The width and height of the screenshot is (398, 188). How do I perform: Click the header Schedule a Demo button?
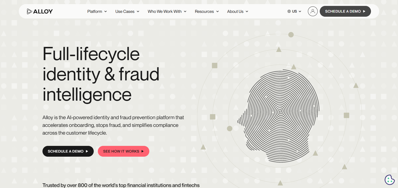click(x=345, y=11)
